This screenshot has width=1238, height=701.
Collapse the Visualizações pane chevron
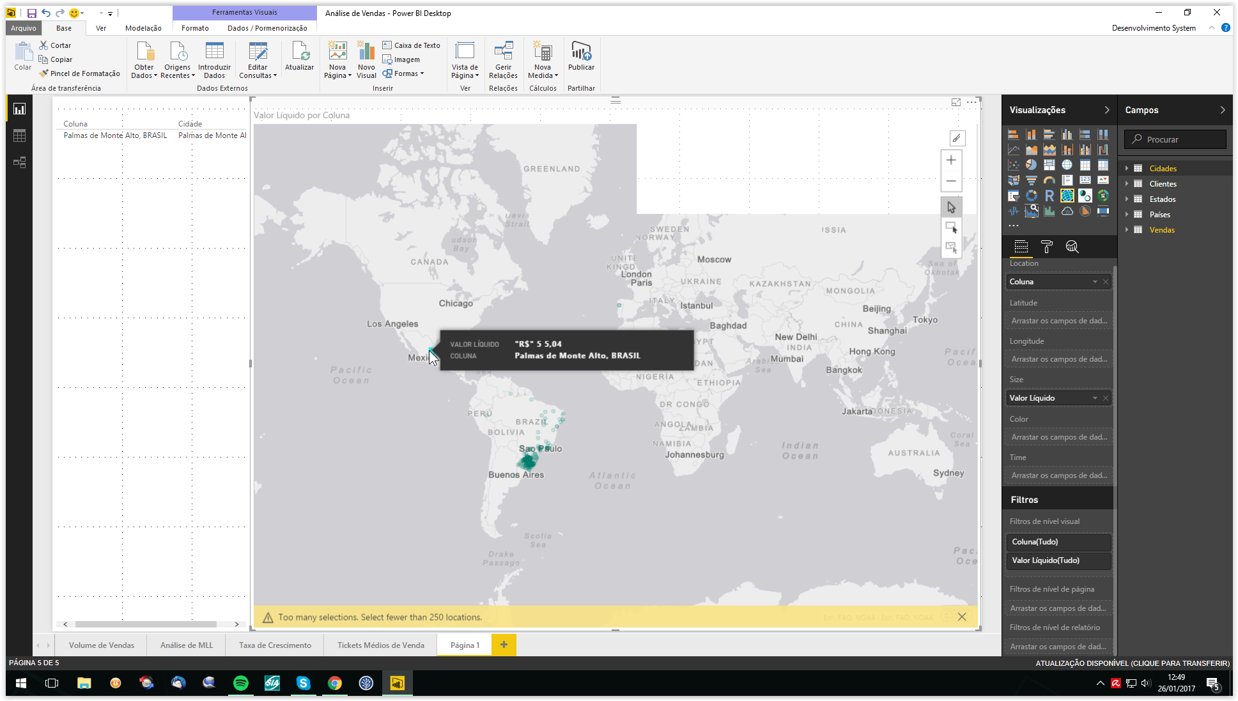1107,110
